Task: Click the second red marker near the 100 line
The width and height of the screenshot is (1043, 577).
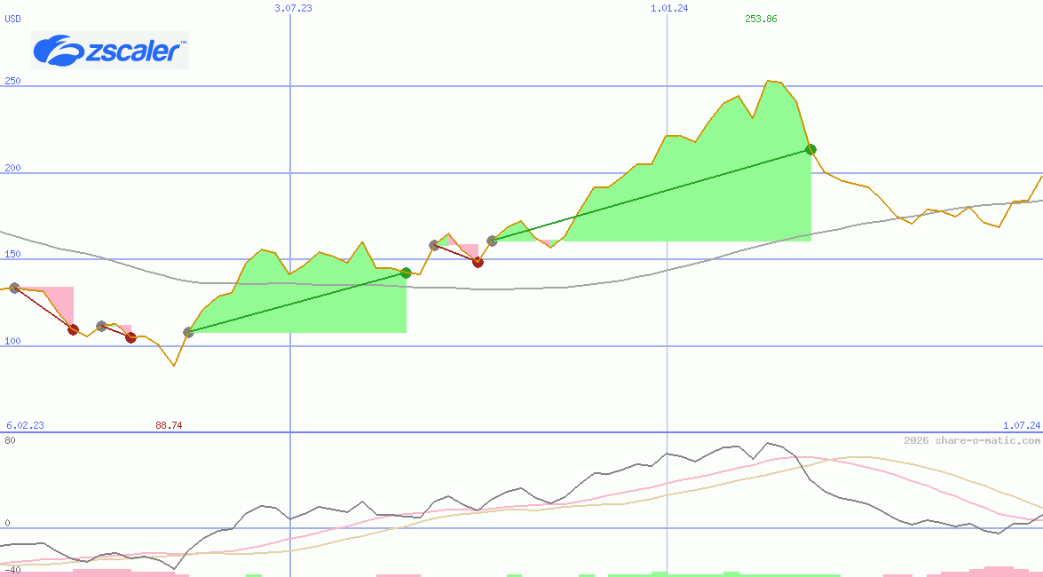Action: point(130,338)
